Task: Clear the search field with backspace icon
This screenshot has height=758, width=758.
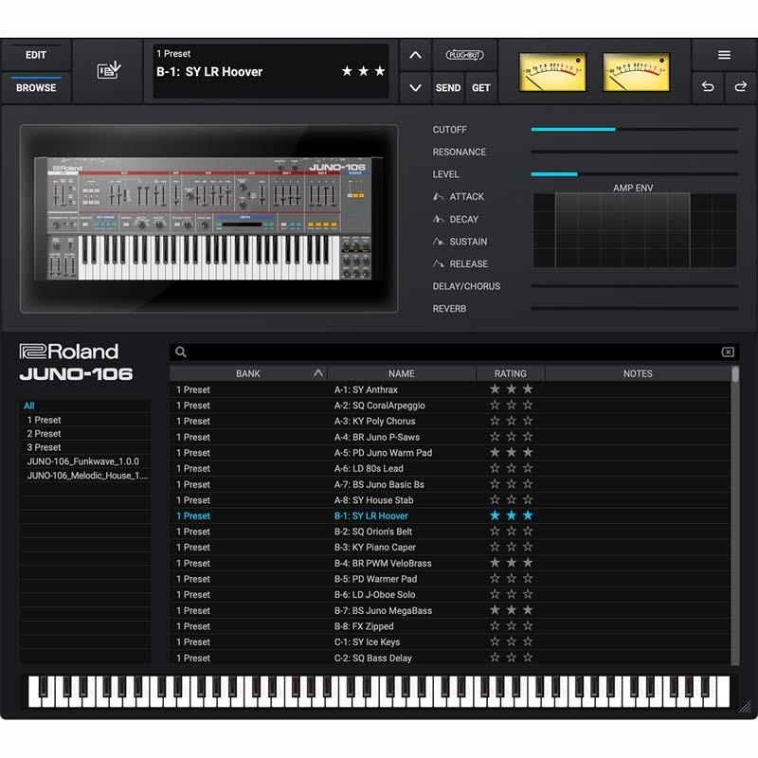Action: click(728, 352)
